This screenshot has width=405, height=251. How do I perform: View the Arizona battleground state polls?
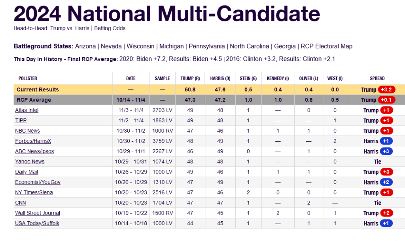pyautogui.click(x=85, y=46)
